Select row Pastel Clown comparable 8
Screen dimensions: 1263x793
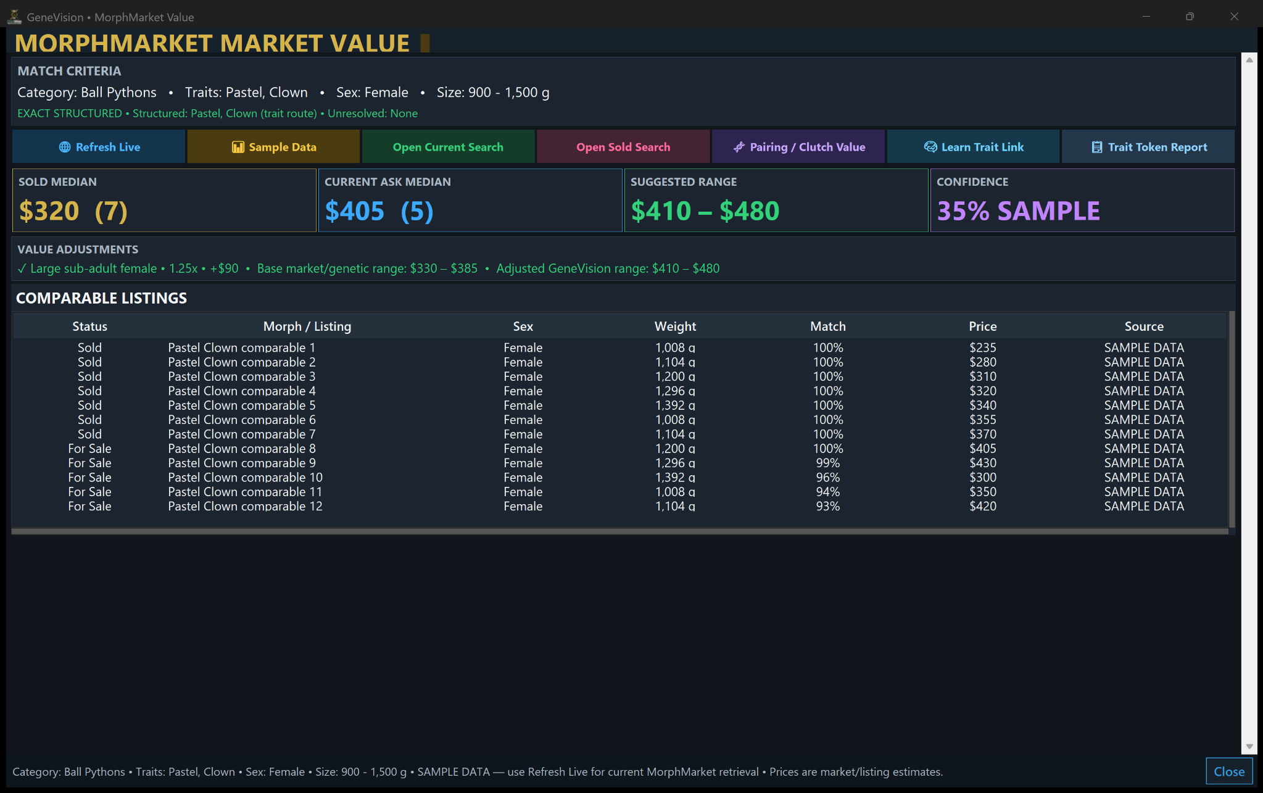coord(619,449)
